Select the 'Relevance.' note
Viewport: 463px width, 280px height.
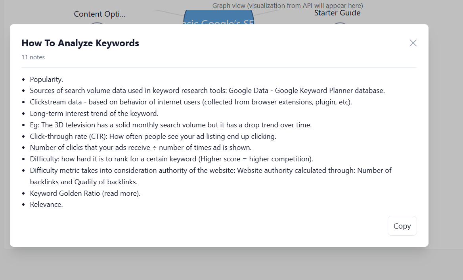point(46,204)
